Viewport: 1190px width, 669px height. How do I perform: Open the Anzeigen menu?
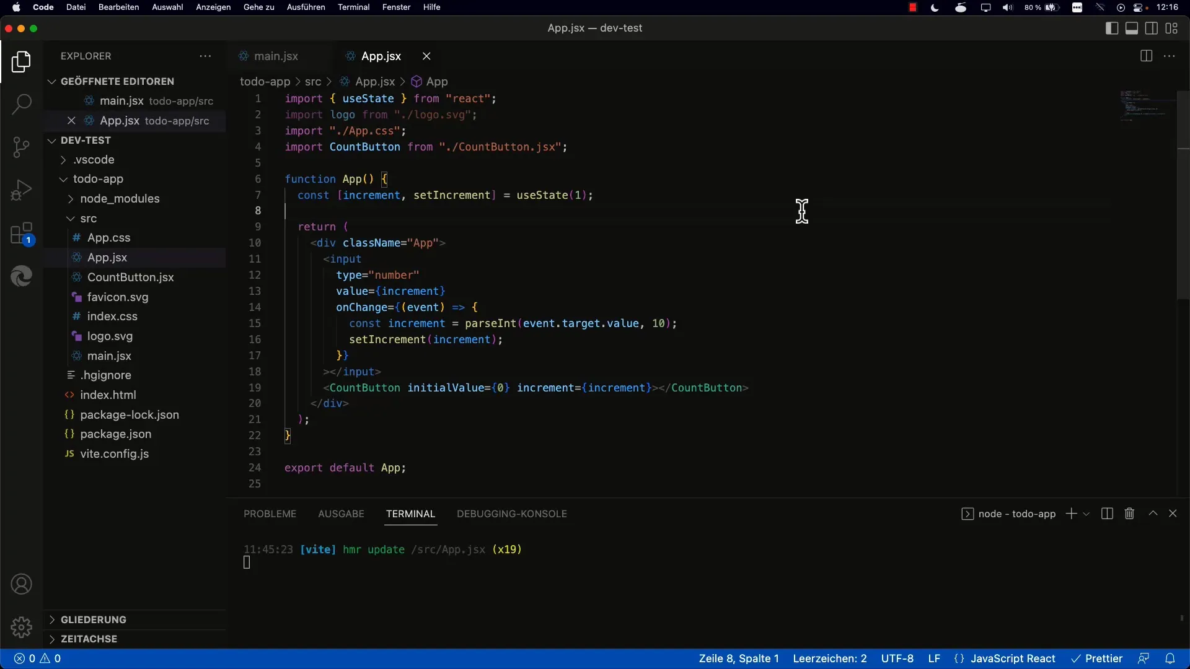tap(213, 7)
